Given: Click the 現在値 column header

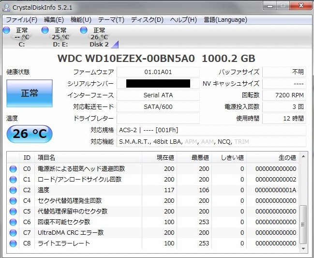Looking at the screenshot, I should tap(159, 158).
